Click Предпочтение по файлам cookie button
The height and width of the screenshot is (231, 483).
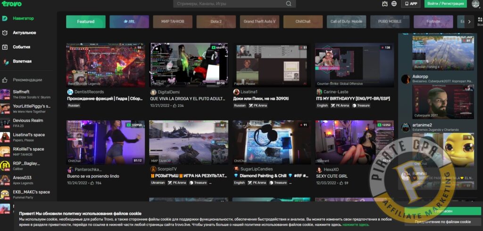coord(442,222)
